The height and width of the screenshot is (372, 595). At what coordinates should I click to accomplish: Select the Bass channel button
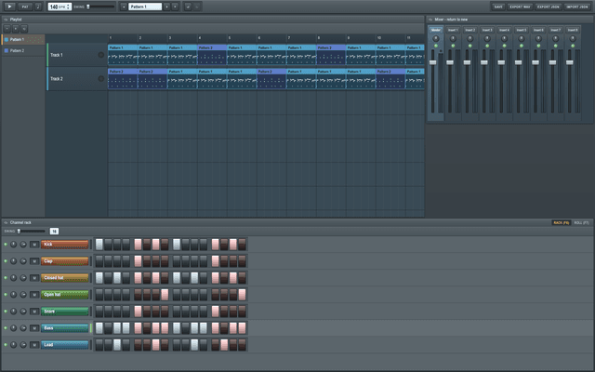[64, 328]
